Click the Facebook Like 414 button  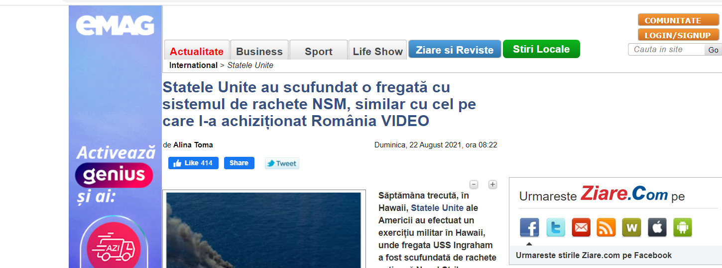(x=193, y=163)
